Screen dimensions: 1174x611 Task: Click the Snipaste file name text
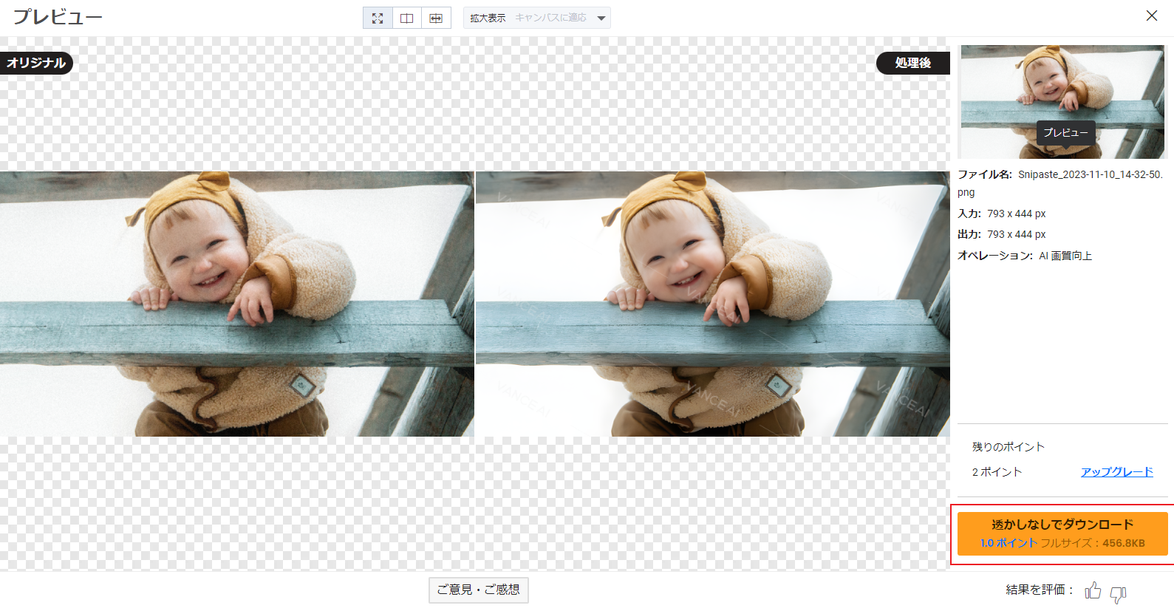coord(1089,174)
